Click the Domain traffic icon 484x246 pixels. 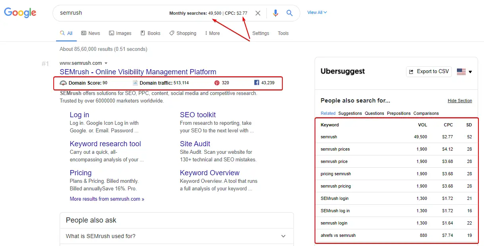pyautogui.click(x=135, y=83)
